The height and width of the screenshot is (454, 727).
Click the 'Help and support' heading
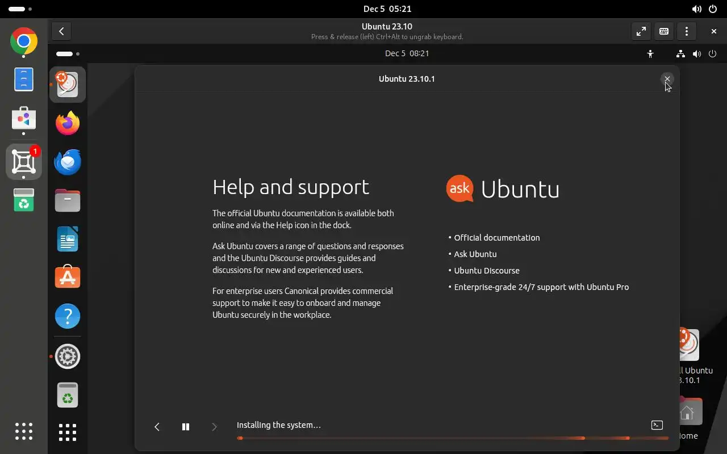coord(291,187)
